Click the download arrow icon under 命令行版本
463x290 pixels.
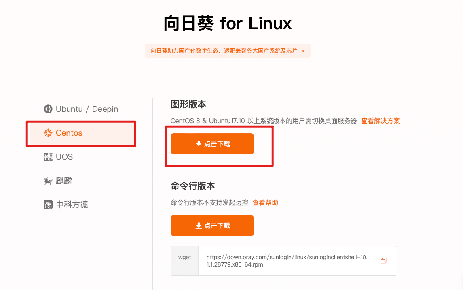pyautogui.click(x=199, y=226)
